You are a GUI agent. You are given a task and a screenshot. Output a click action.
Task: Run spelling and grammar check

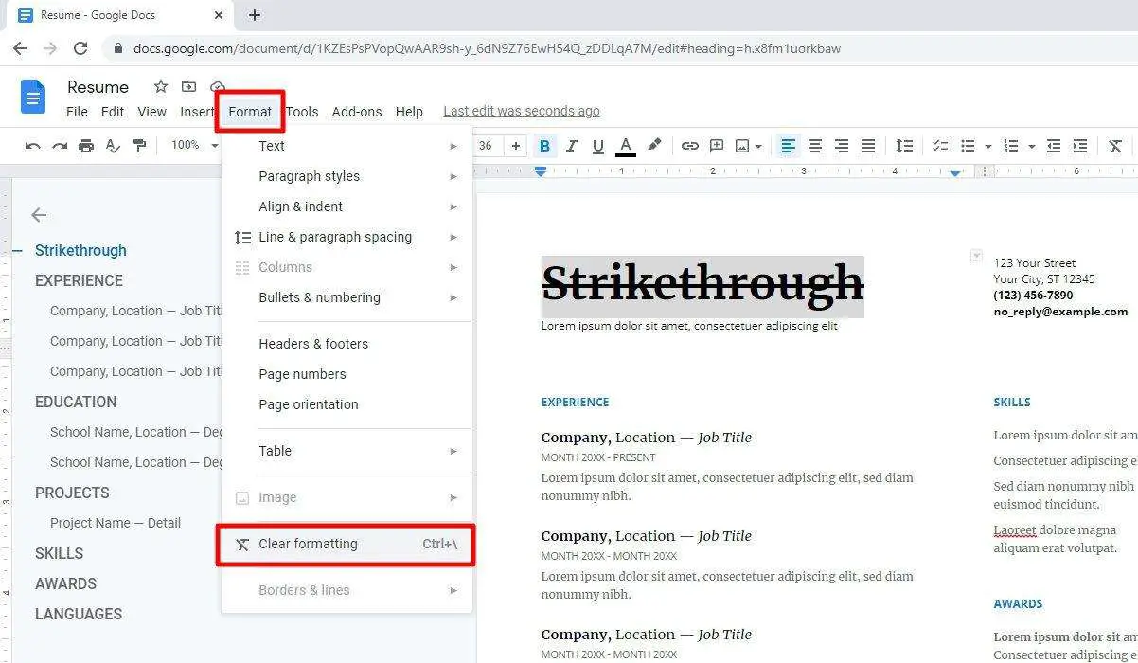[x=113, y=146]
